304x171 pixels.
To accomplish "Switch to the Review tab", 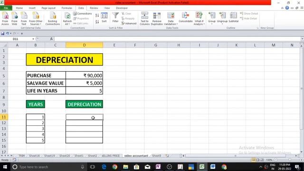I will [x=94, y=8].
